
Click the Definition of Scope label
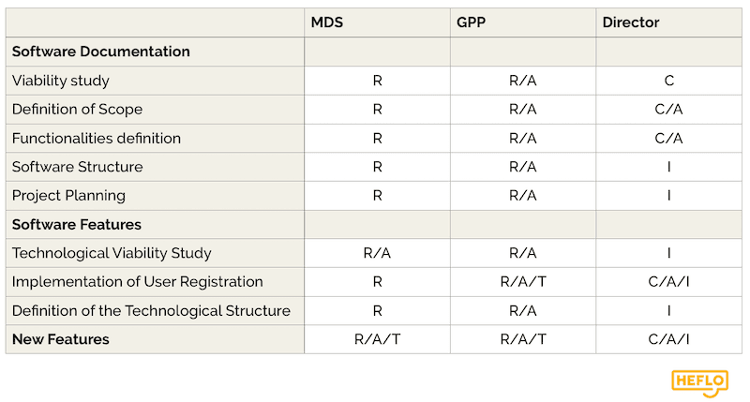click(x=79, y=110)
